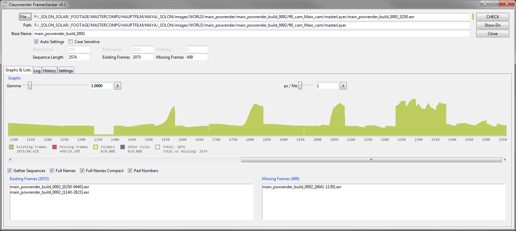Viewport: 516px width, 231px height.
Task: Click the X reset button beside Gamma
Action: [x=117, y=86]
